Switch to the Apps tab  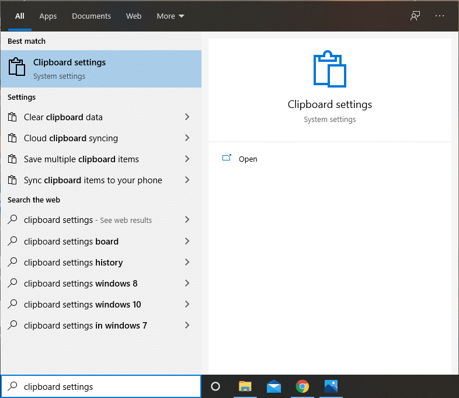click(48, 16)
